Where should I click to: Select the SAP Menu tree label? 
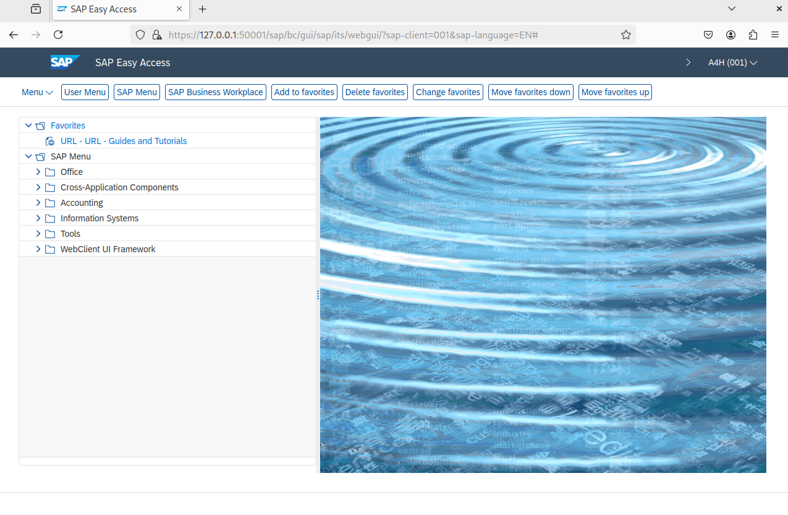[x=70, y=156]
